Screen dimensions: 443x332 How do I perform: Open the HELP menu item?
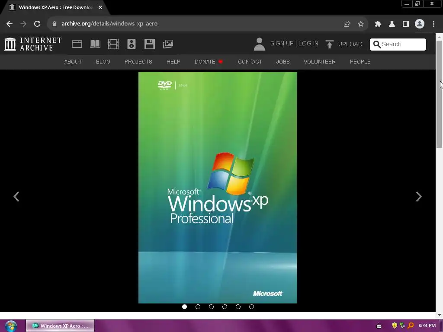click(173, 61)
